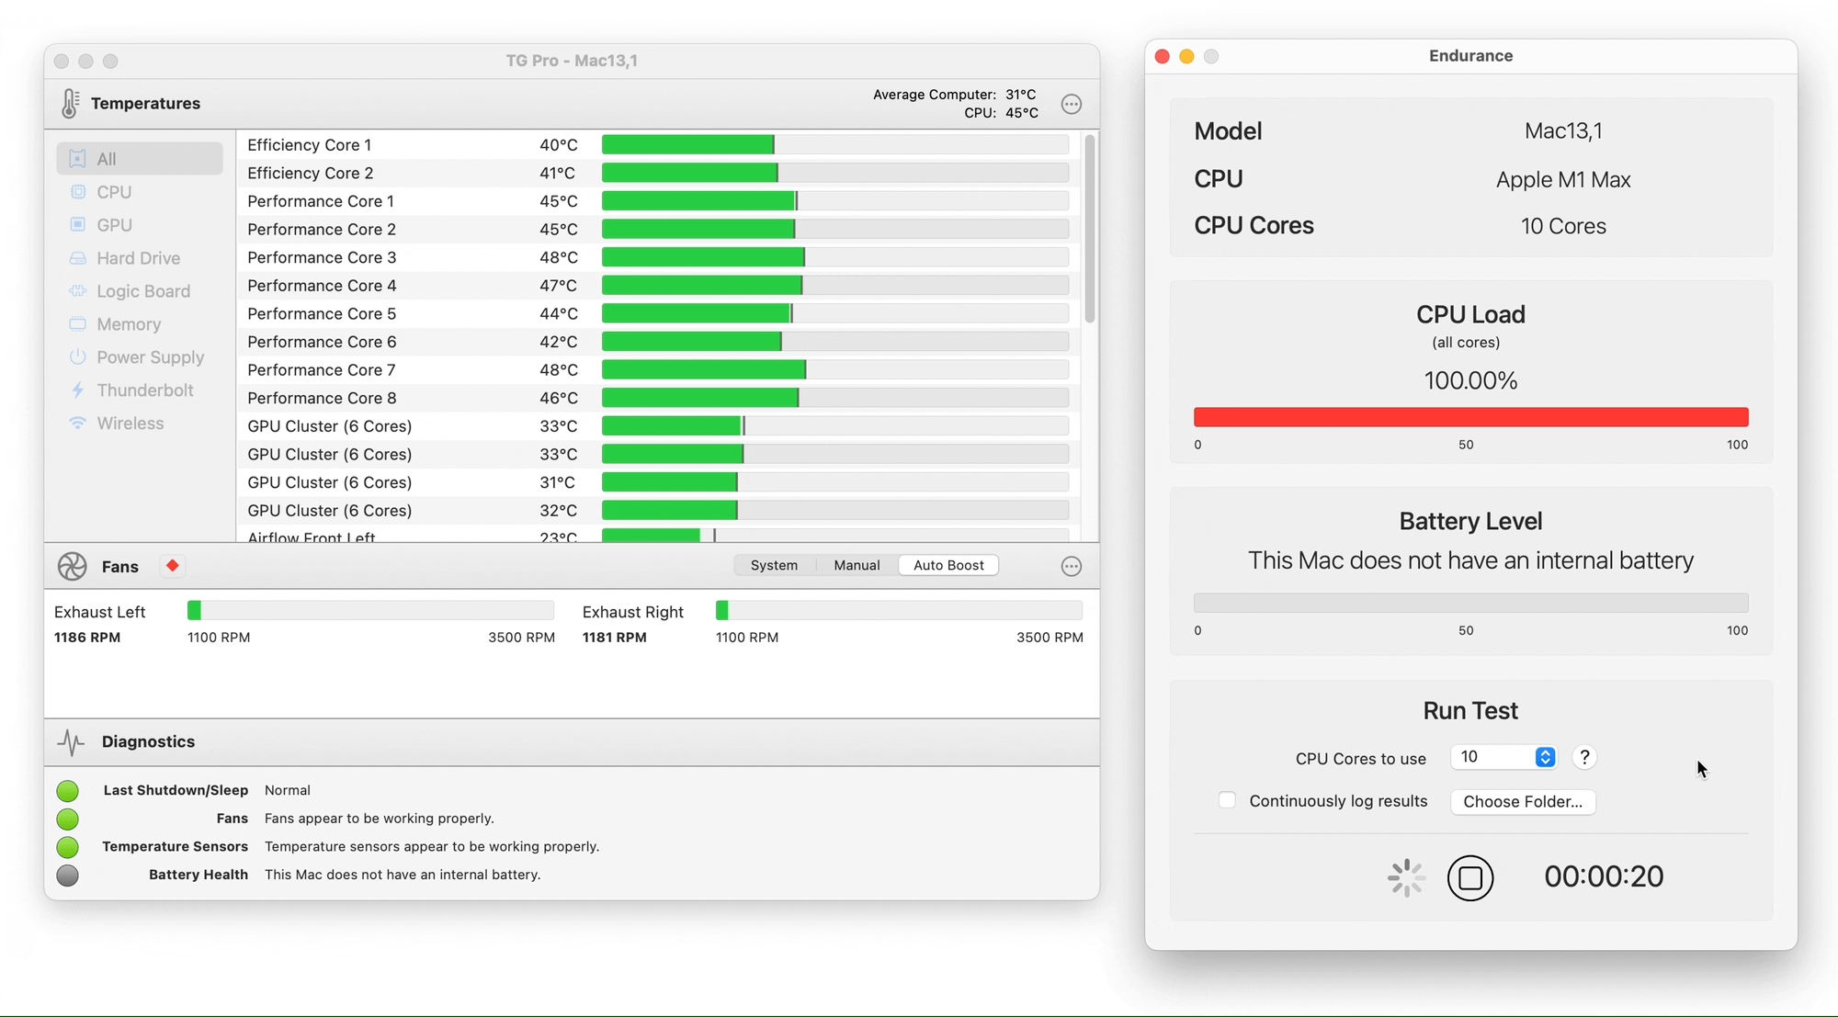The width and height of the screenshot is (1838, 1017).
Task: Select the Performance Core 1 row
Action: coord(658,201)
